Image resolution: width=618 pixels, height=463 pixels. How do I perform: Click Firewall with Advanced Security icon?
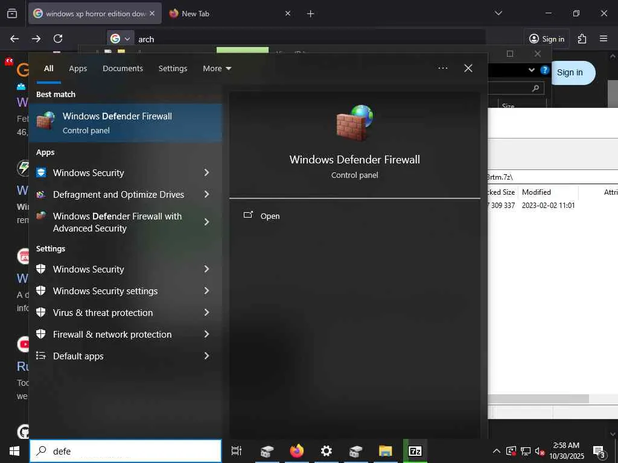41,216
